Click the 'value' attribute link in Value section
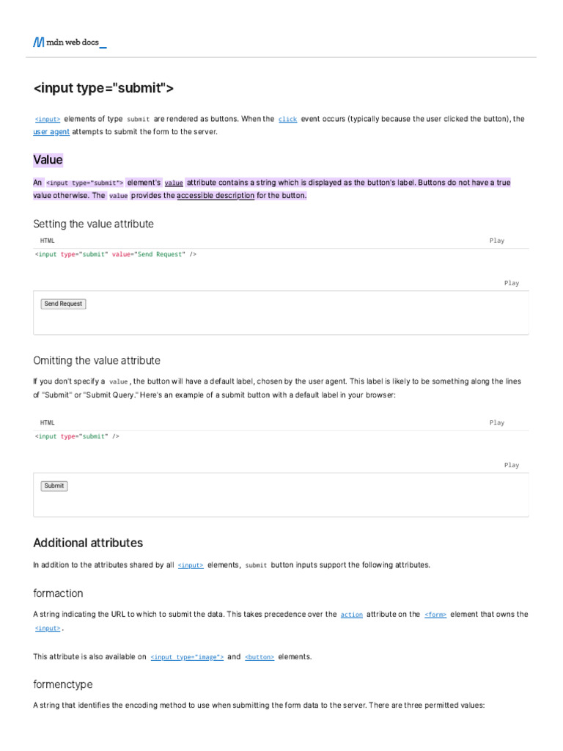563x751 pixels. 174,183
